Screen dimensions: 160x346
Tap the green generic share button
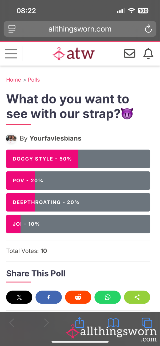[x=137, y=297]
